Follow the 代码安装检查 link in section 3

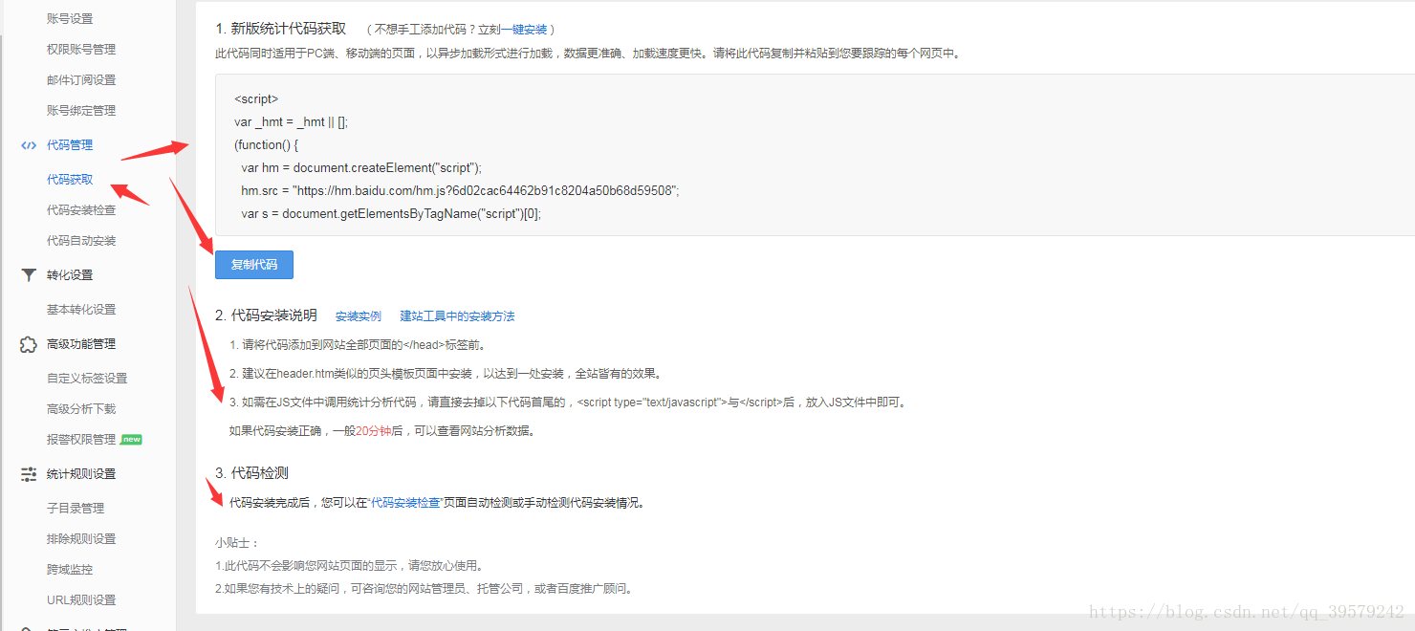pos(405,503)
